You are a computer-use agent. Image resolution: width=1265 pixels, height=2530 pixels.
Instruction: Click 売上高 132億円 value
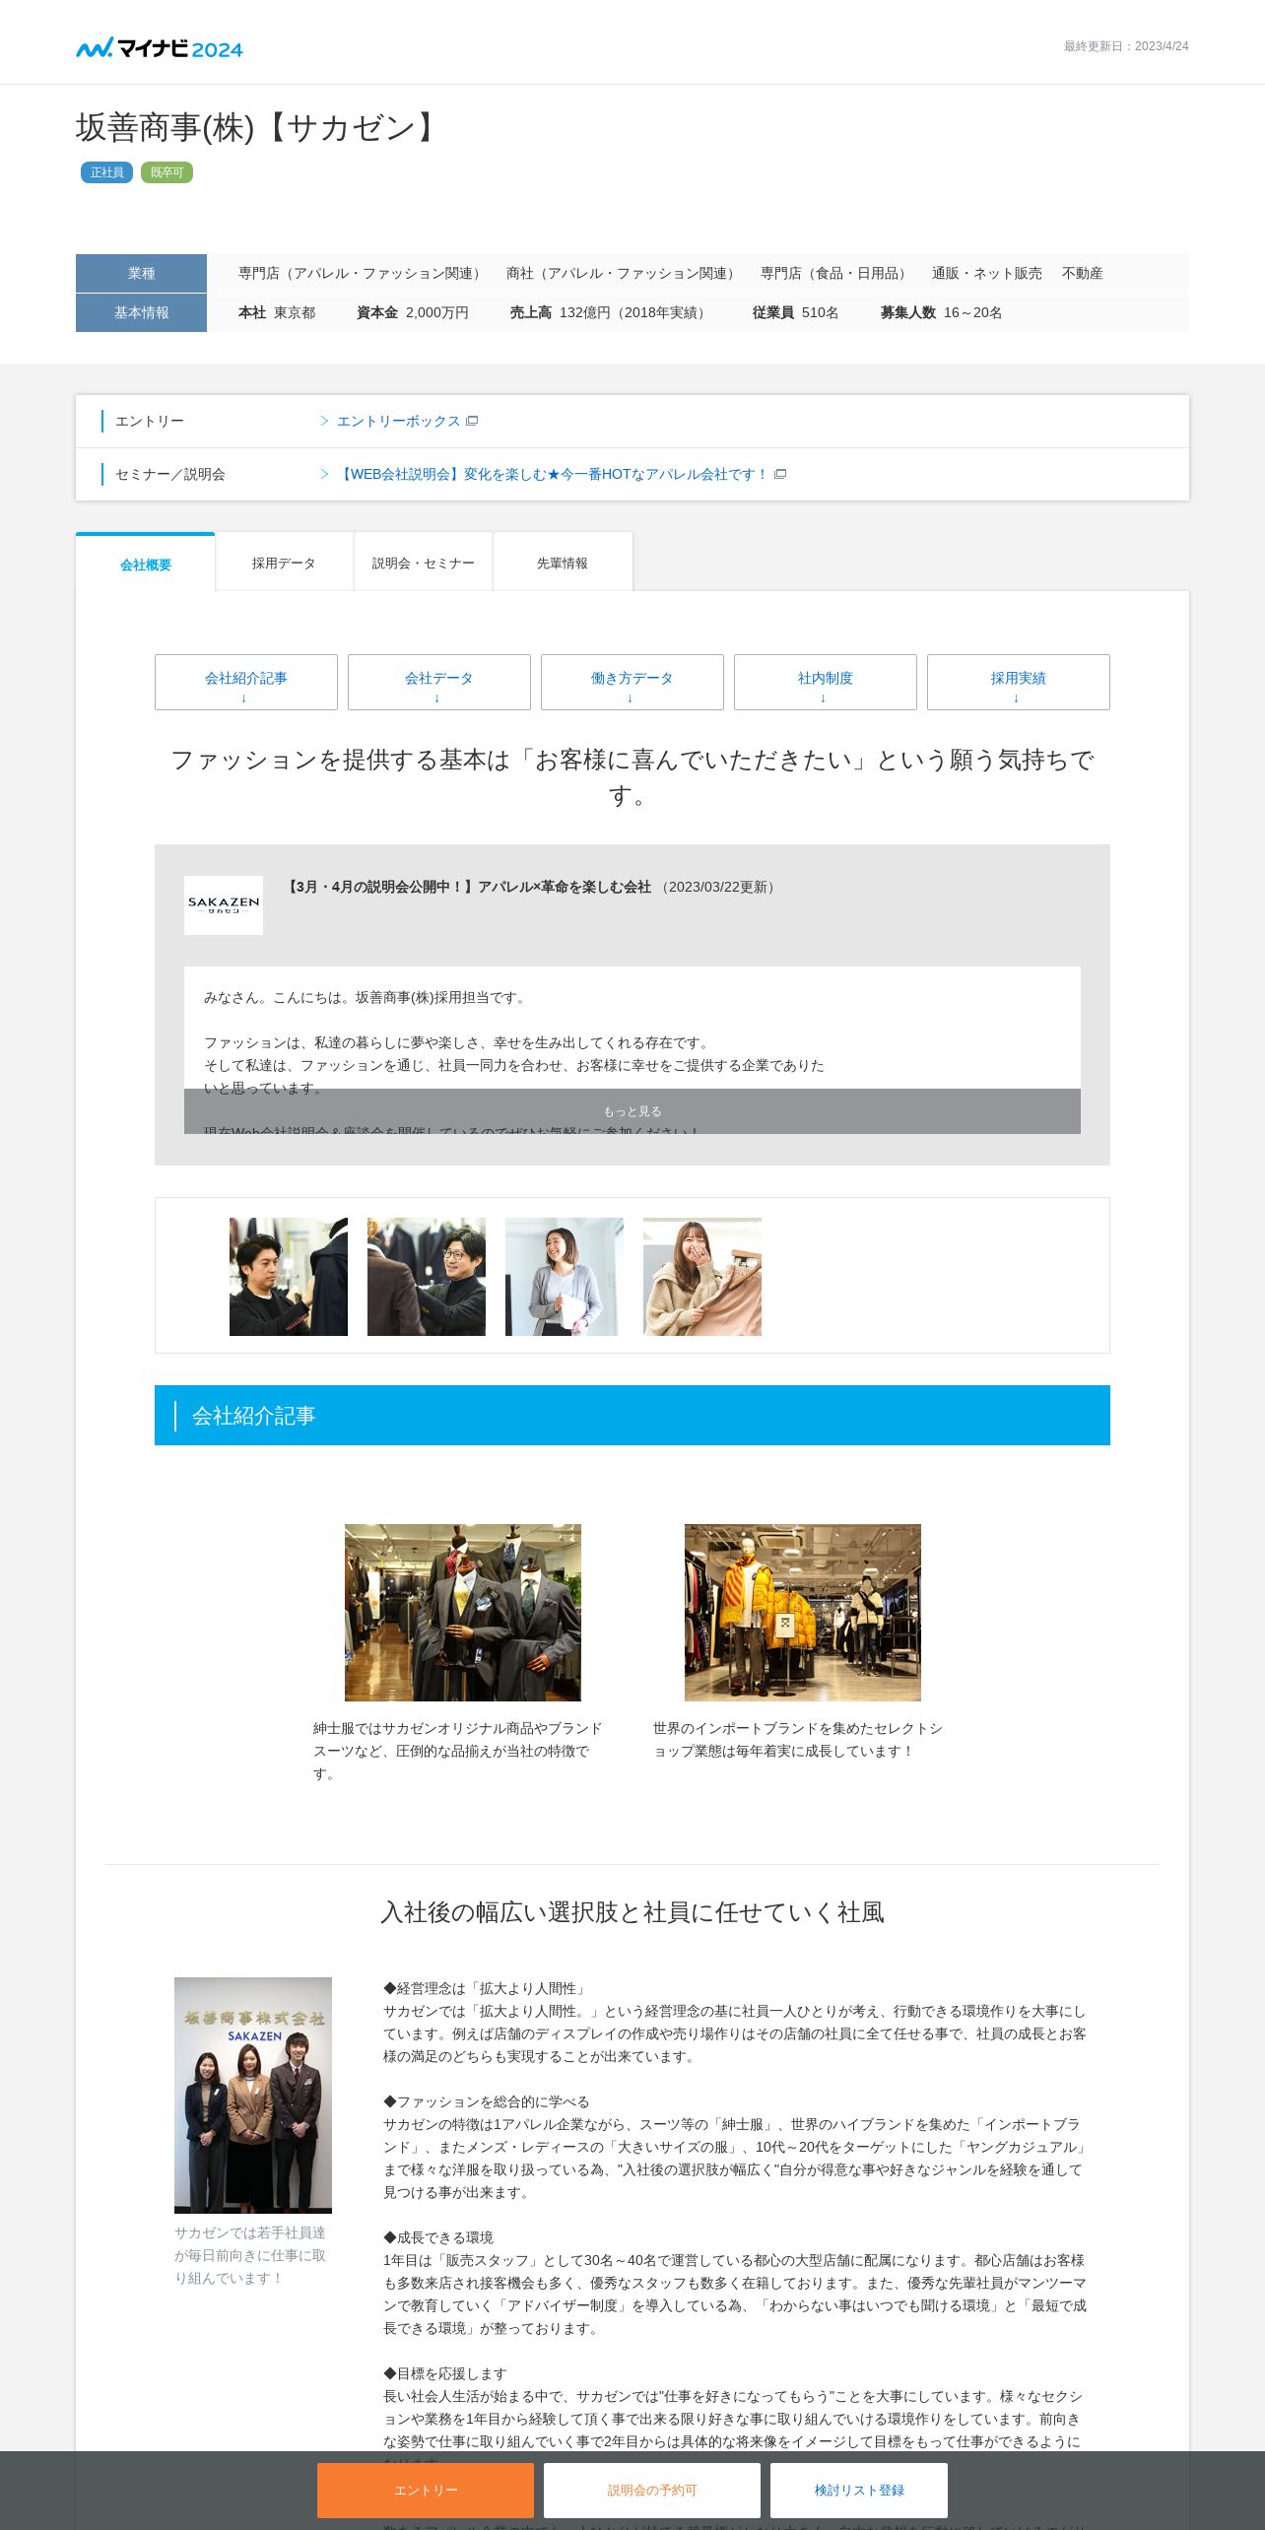[611, 312]
